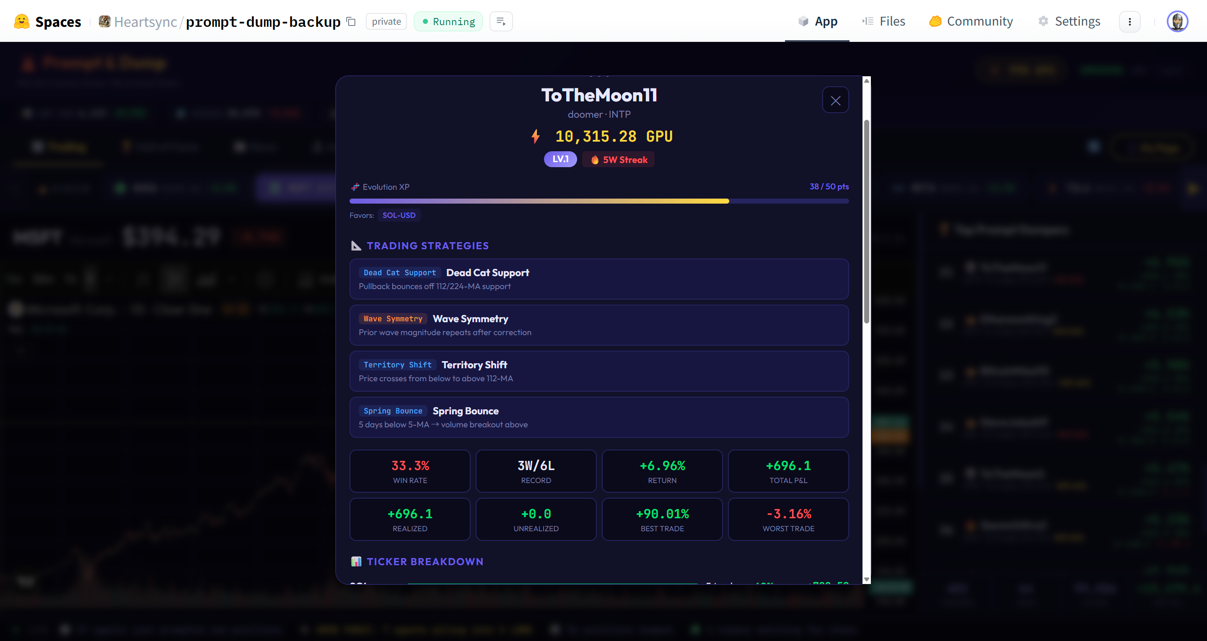Click the Wave Symmetry strategy tag

(393, 319)
